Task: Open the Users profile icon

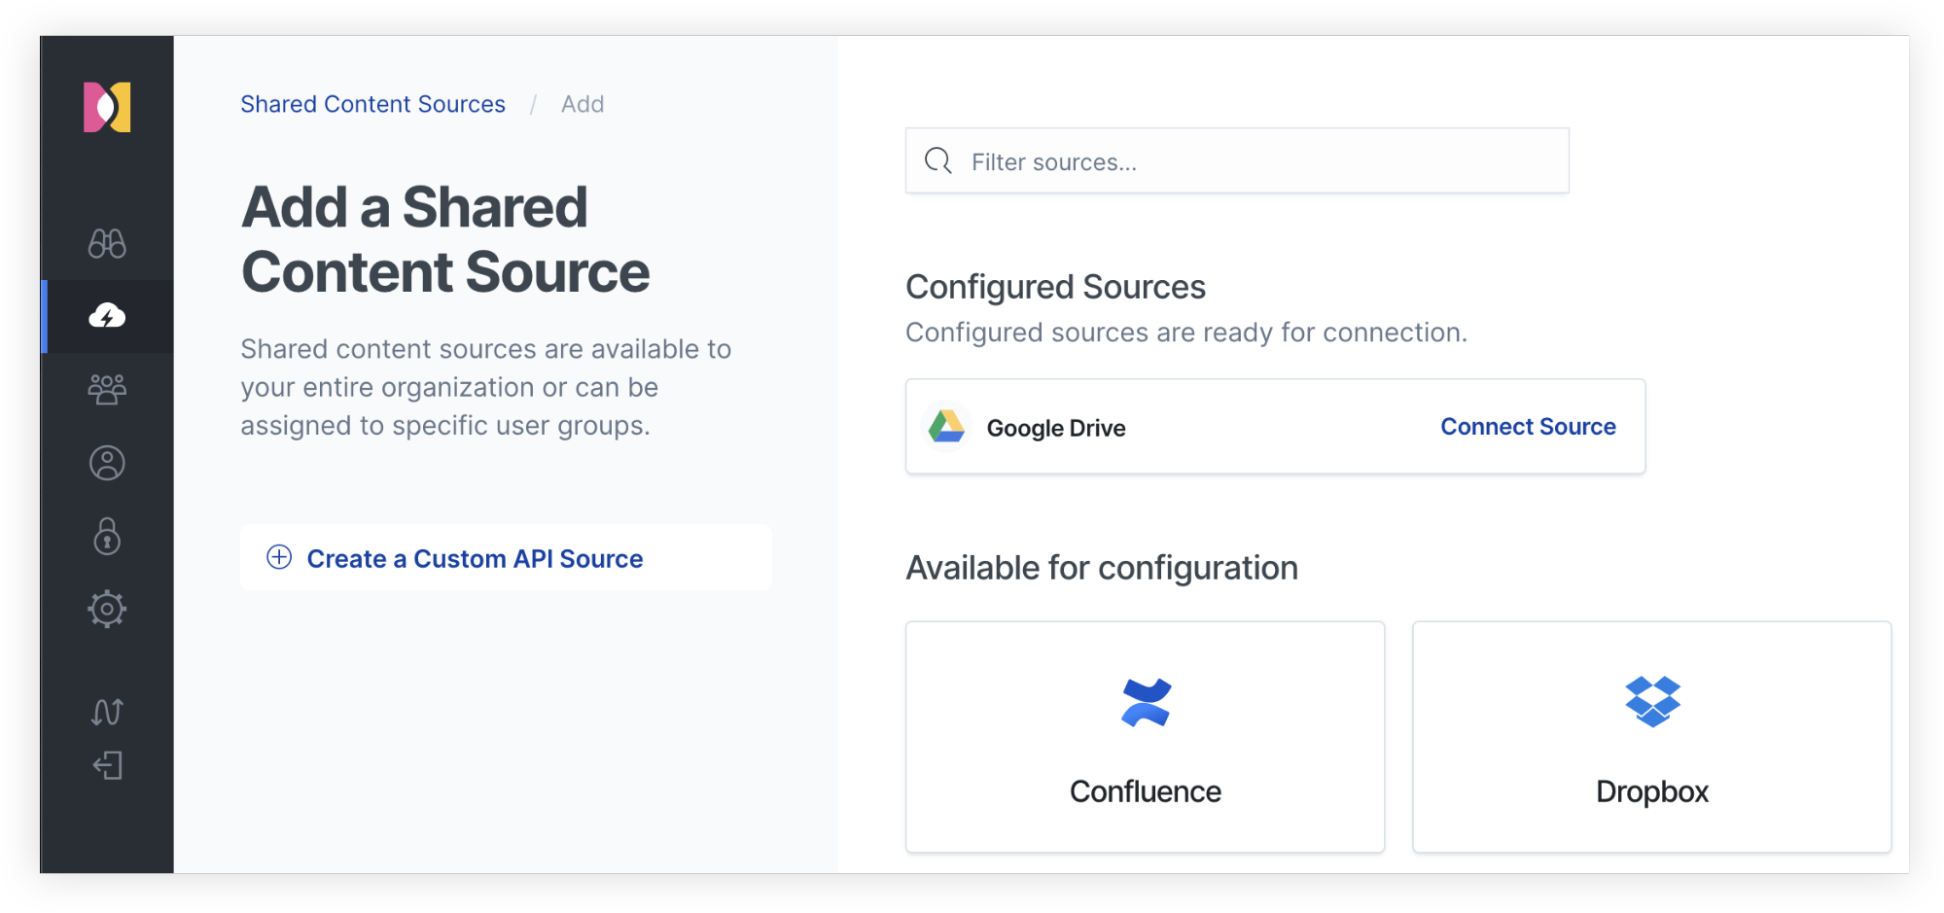Action: (107, 463)
